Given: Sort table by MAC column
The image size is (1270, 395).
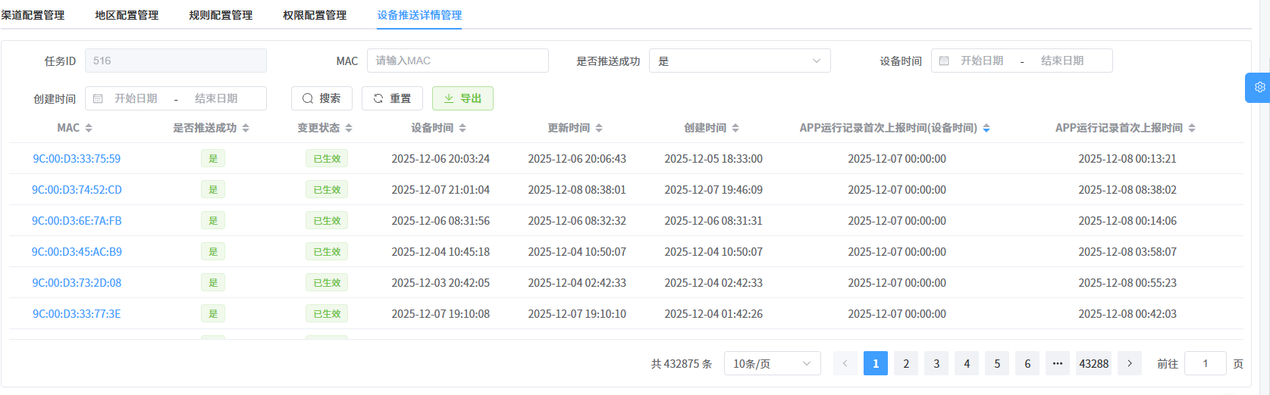Looking at the screenshot, I should (89, 128).
